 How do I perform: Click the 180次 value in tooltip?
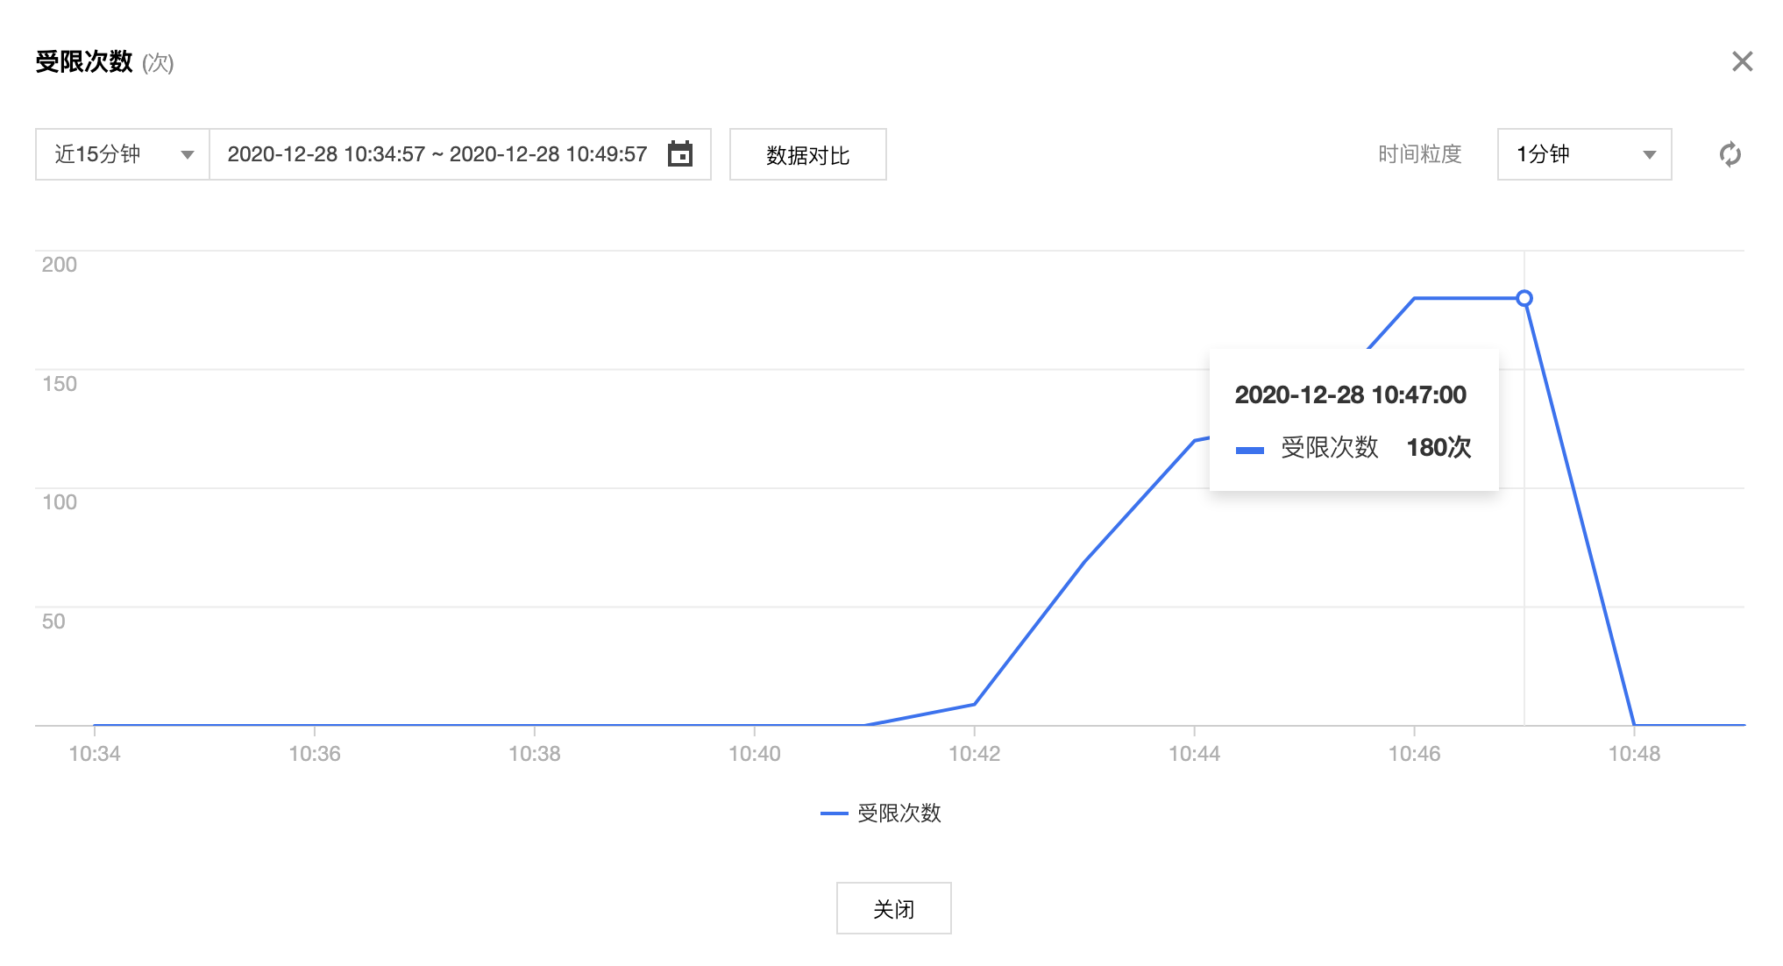point(1438,448)
